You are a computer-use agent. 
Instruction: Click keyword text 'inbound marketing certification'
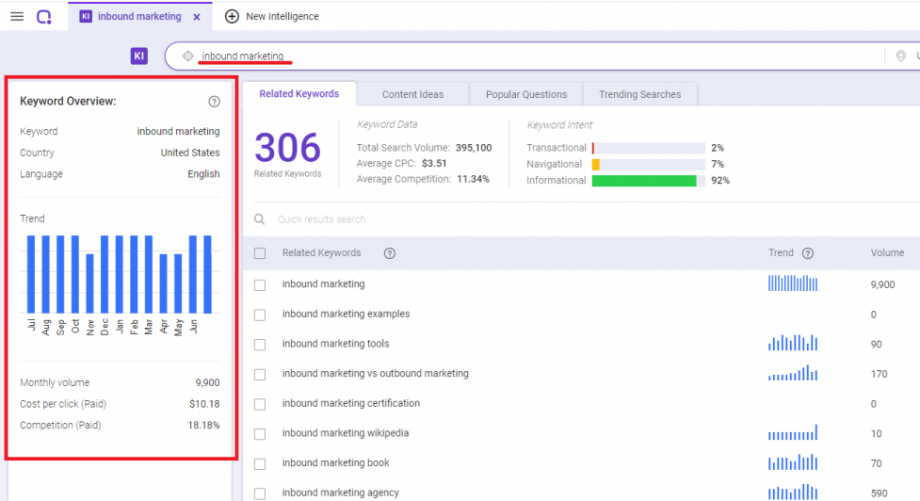351,403
